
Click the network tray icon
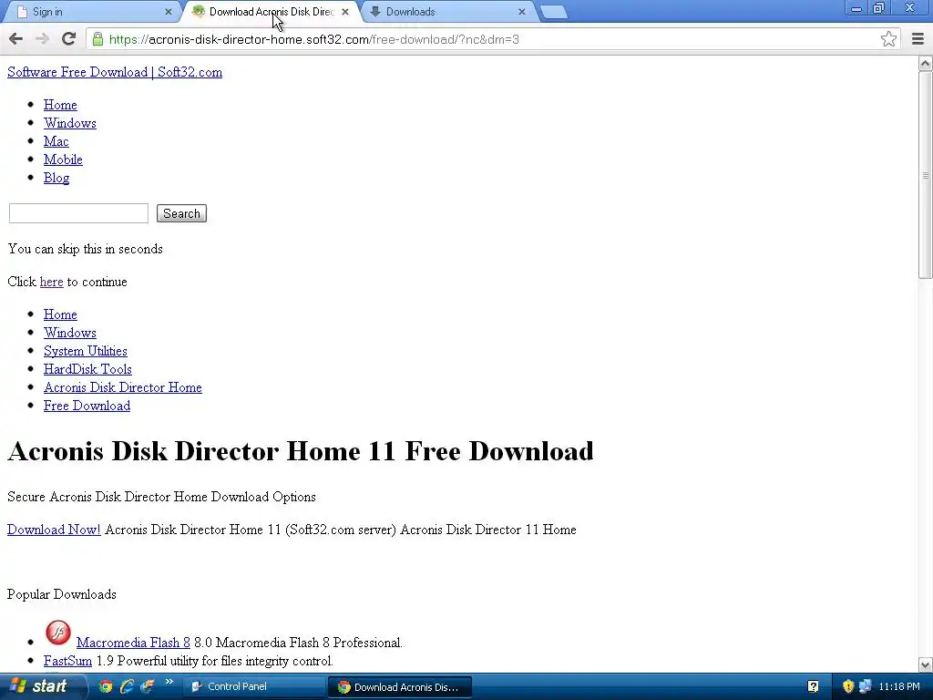(866, 686)
